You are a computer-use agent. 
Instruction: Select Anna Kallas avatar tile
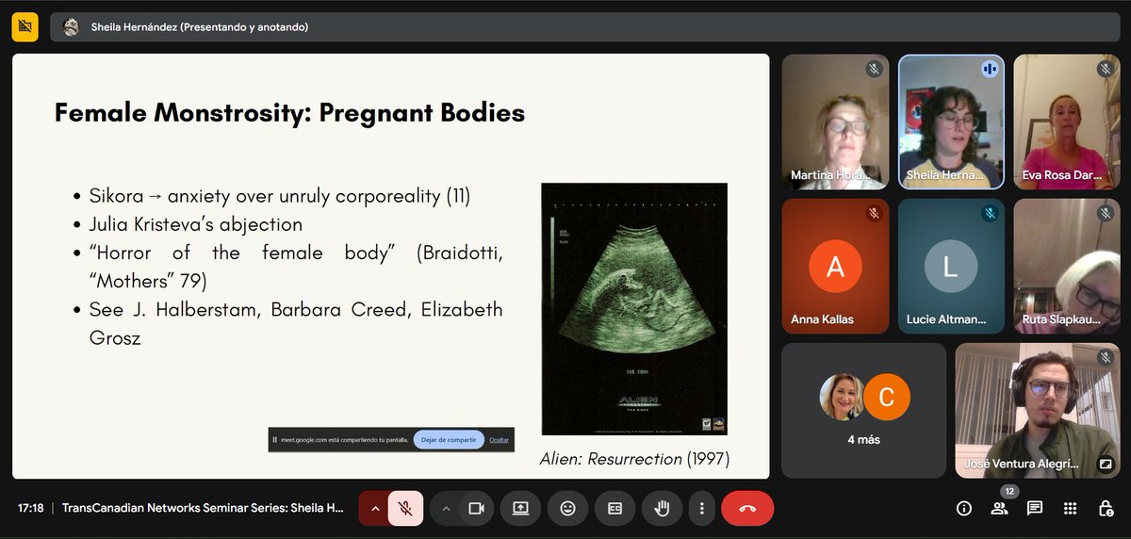click(835, 267)
